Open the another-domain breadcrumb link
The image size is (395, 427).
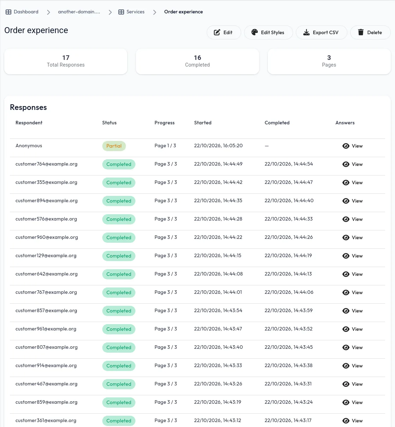tap(79, 12)
